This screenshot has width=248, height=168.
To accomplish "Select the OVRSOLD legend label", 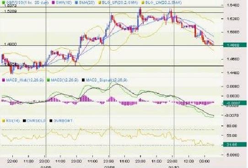I will [37, 121].
